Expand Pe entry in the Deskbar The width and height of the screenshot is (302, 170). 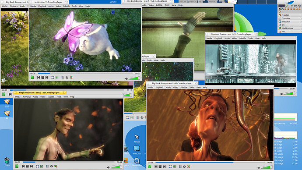tap(290, 25)
